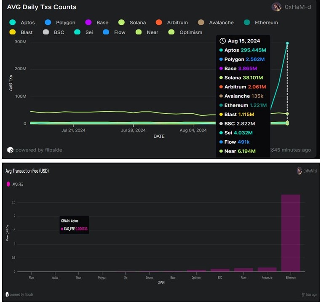Toggle the BSC series legend entry
Screen dimensions: 321x302
(x=53, y=32)
